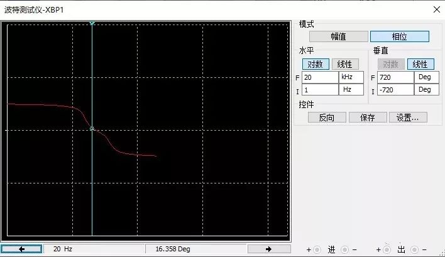The width and height of the screenshot is (445, 257).
Task: Set horizontal axis to 对数 (Log)
Action: coord(316,64)
